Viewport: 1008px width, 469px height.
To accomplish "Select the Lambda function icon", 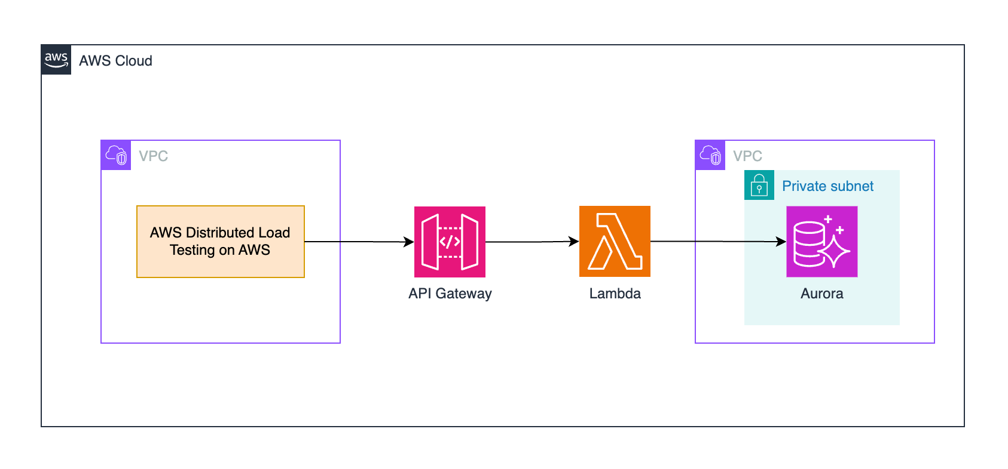I will coord(615,241).
